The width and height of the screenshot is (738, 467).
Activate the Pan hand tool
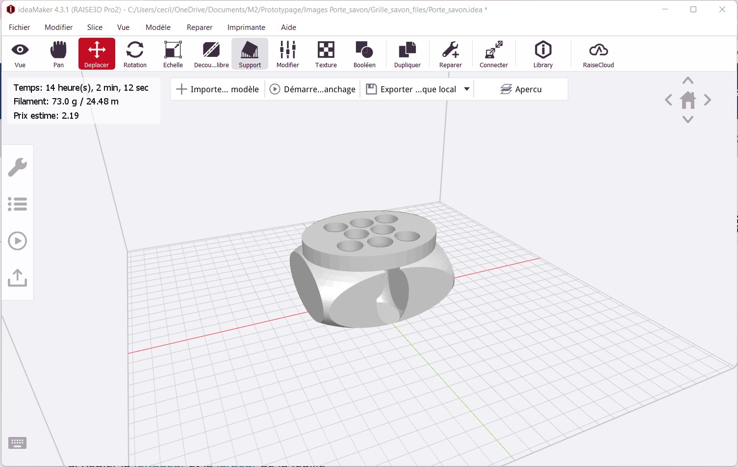pos(58,54)
